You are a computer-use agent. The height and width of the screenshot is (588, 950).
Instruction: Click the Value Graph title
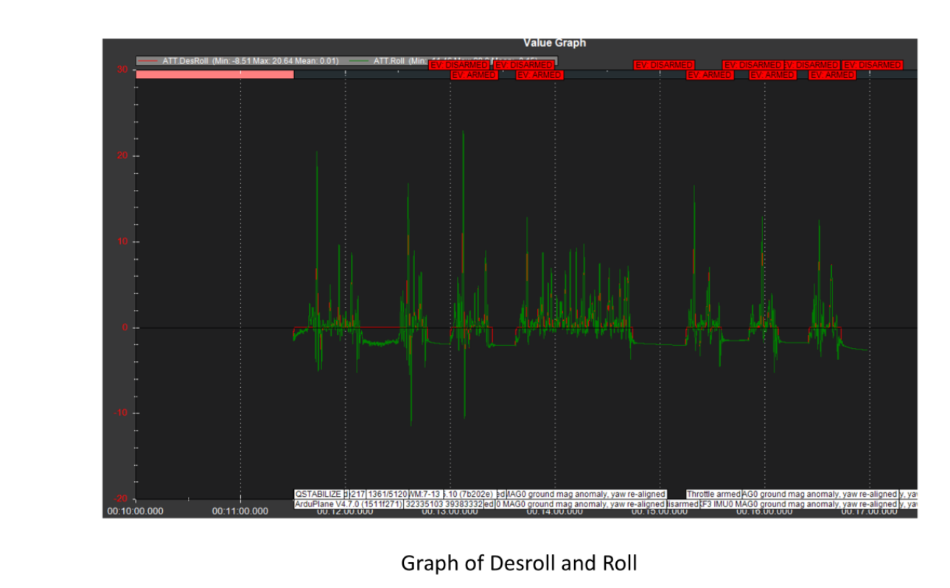pyautogui.click(x=554, y=43)
